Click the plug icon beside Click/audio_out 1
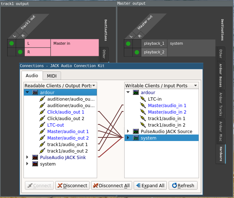This screenshot has height=198, width=234. pyautogui.click(x=43, y=112)
